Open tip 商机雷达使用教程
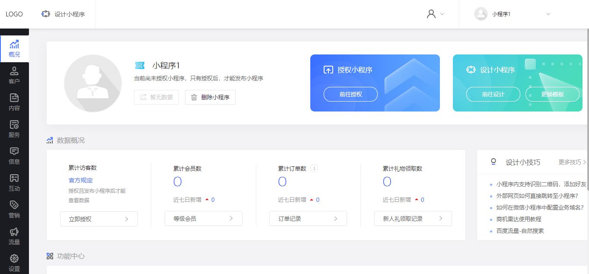 coord(519,219)
